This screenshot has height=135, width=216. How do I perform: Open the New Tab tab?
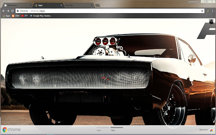pyautogui.click(x=78, y=5)
